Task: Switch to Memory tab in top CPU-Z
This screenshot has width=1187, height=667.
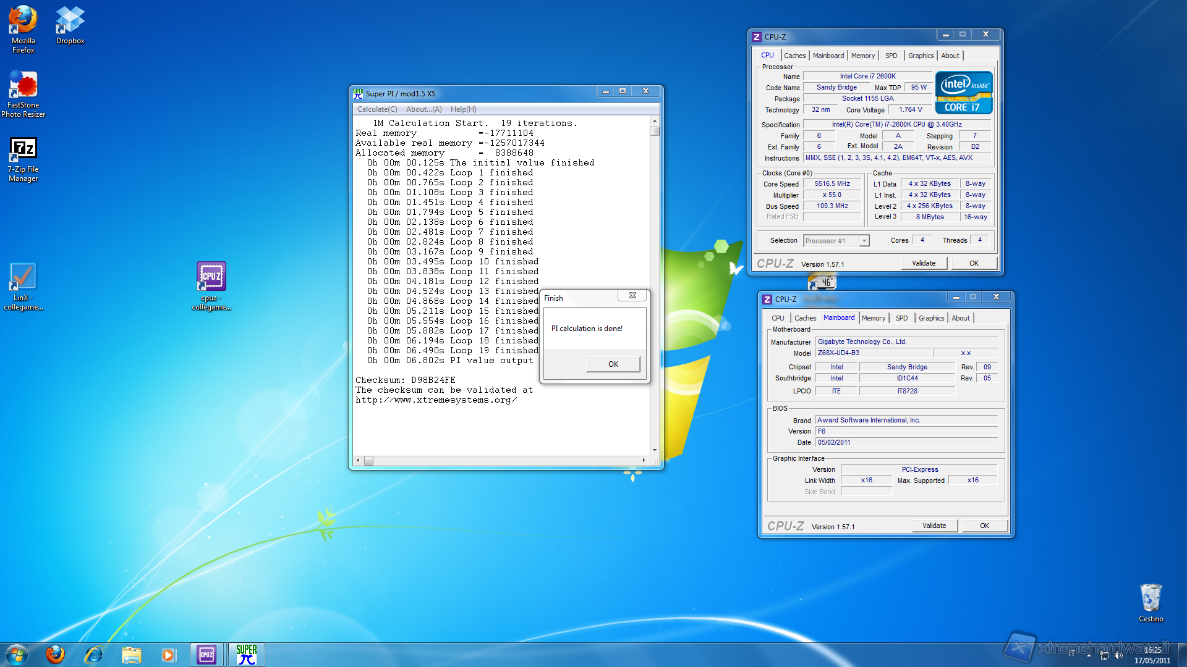Action: tap(862, 56)
